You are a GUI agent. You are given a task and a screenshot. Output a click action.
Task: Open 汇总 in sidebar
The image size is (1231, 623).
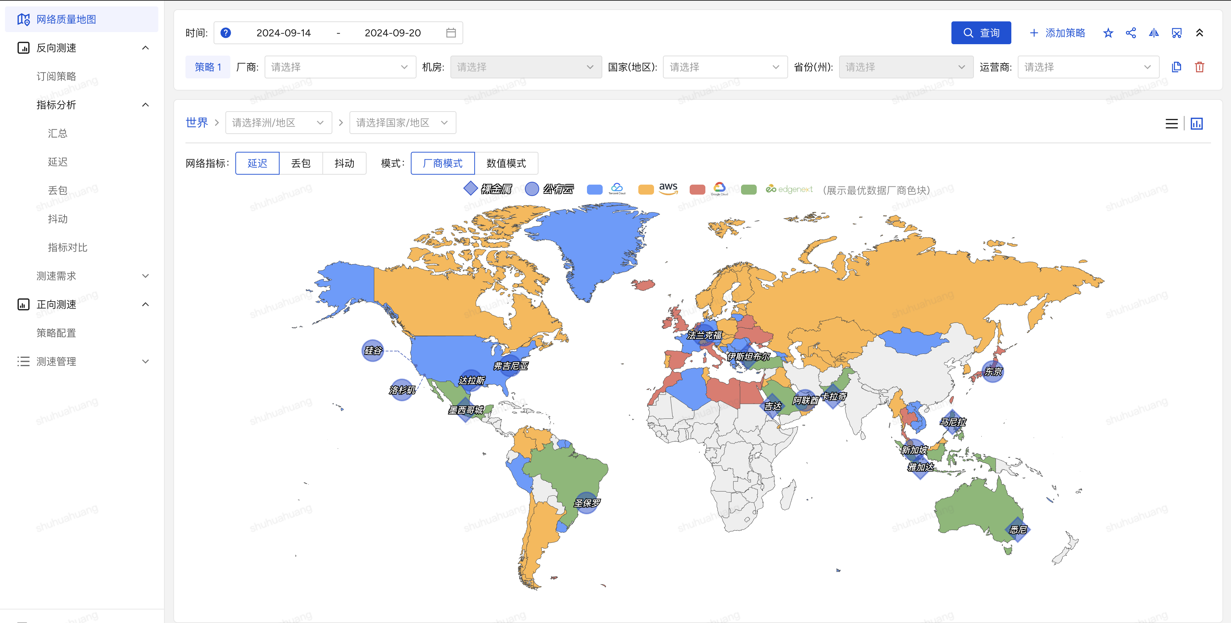coord(58,133)
